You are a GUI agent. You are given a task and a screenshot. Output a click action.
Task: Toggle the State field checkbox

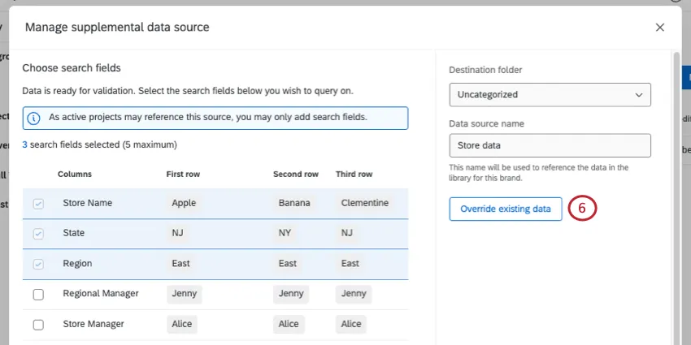coord(38,233)
